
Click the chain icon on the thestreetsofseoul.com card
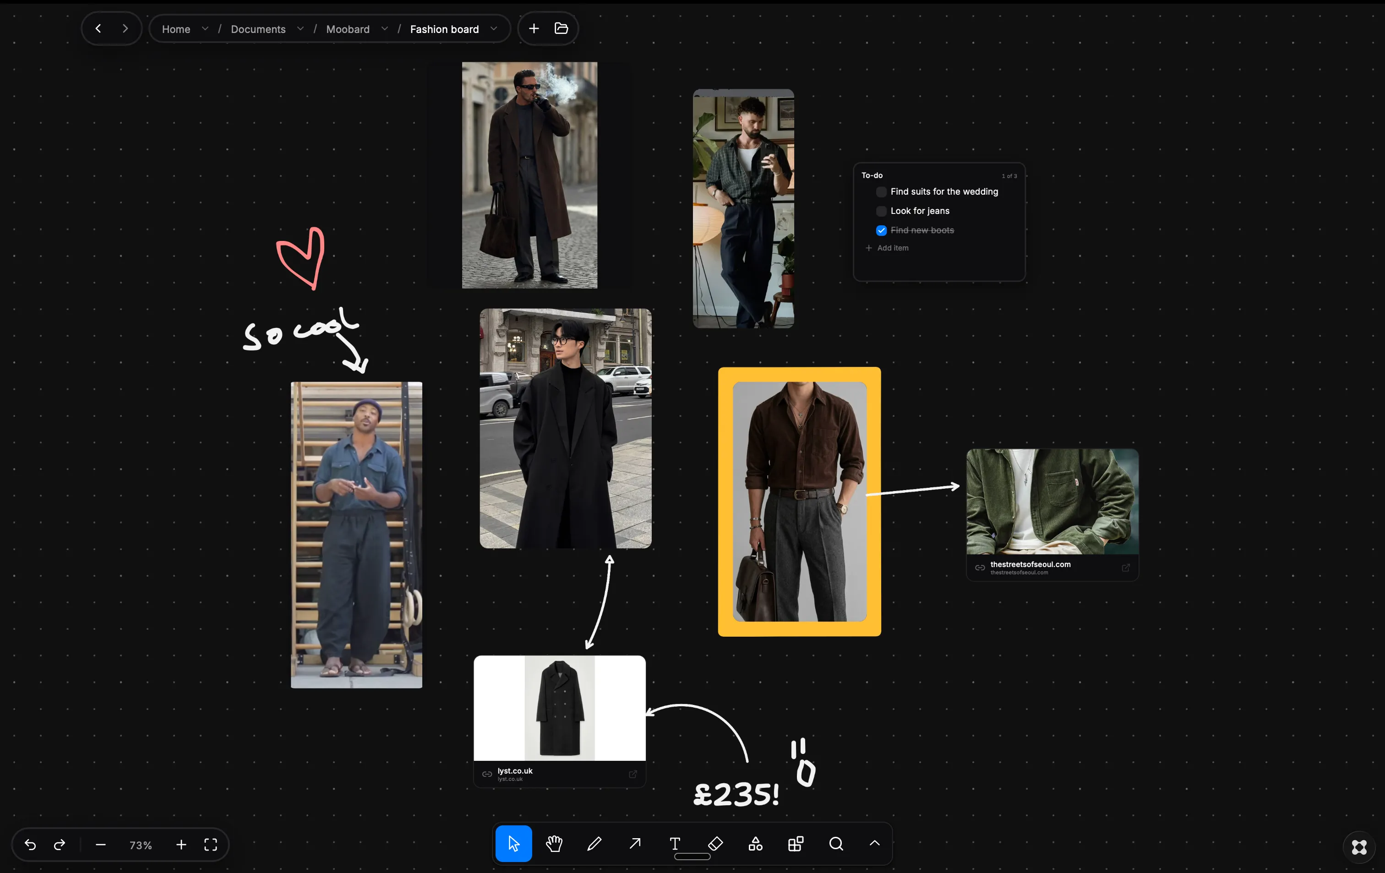(980, 567)
